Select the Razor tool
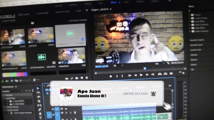This screenshot has width=214, height=120. tap(39, 101)
